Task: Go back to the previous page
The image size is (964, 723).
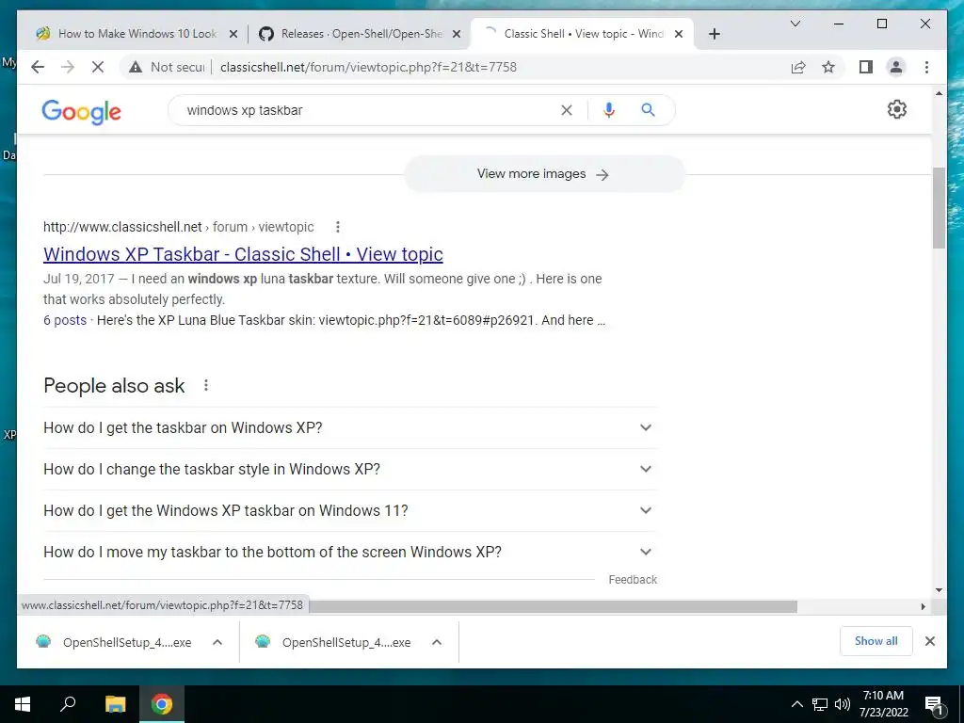Action: coord(38,67)
